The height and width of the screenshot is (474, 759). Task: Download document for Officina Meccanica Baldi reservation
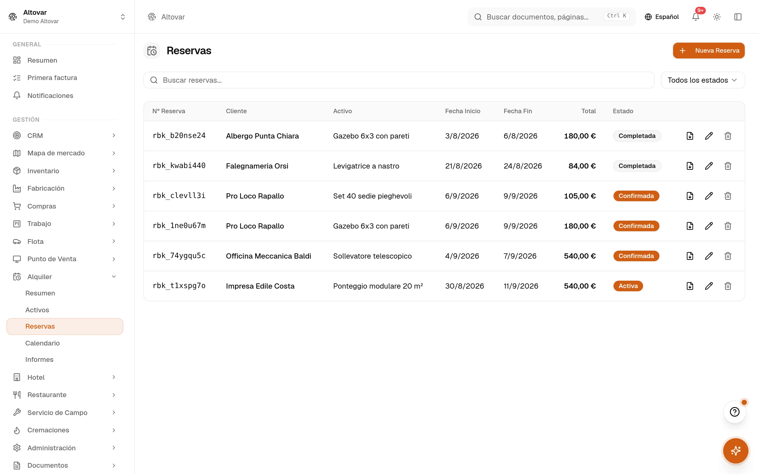click(690, 256)
